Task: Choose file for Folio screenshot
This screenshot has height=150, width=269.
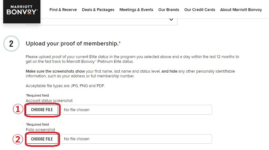Action: coord(42,139)
